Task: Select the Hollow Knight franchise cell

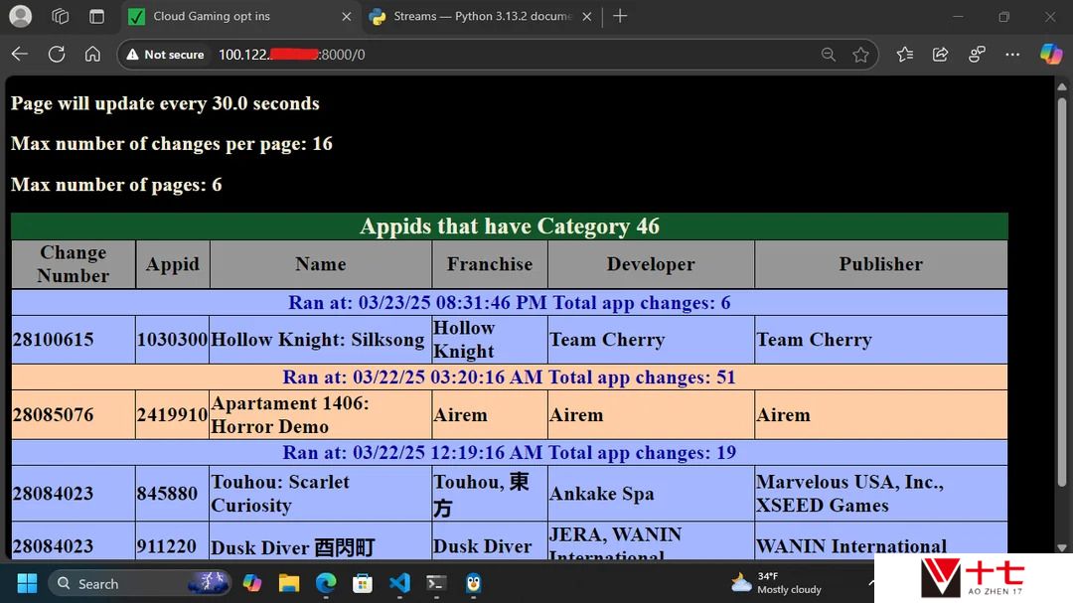Action: [x=489, y=340]
